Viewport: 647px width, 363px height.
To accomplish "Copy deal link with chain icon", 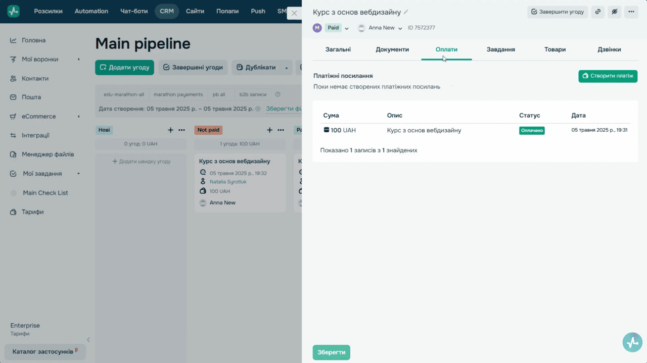I will [x=598, y=12].
